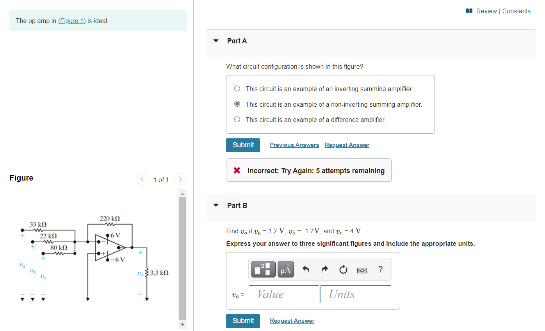The image size is (545, 331).
Task: Select the difference amplifier option
Action: pos(237,119)
